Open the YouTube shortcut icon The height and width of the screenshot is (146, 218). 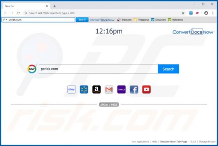pos(146,89)
